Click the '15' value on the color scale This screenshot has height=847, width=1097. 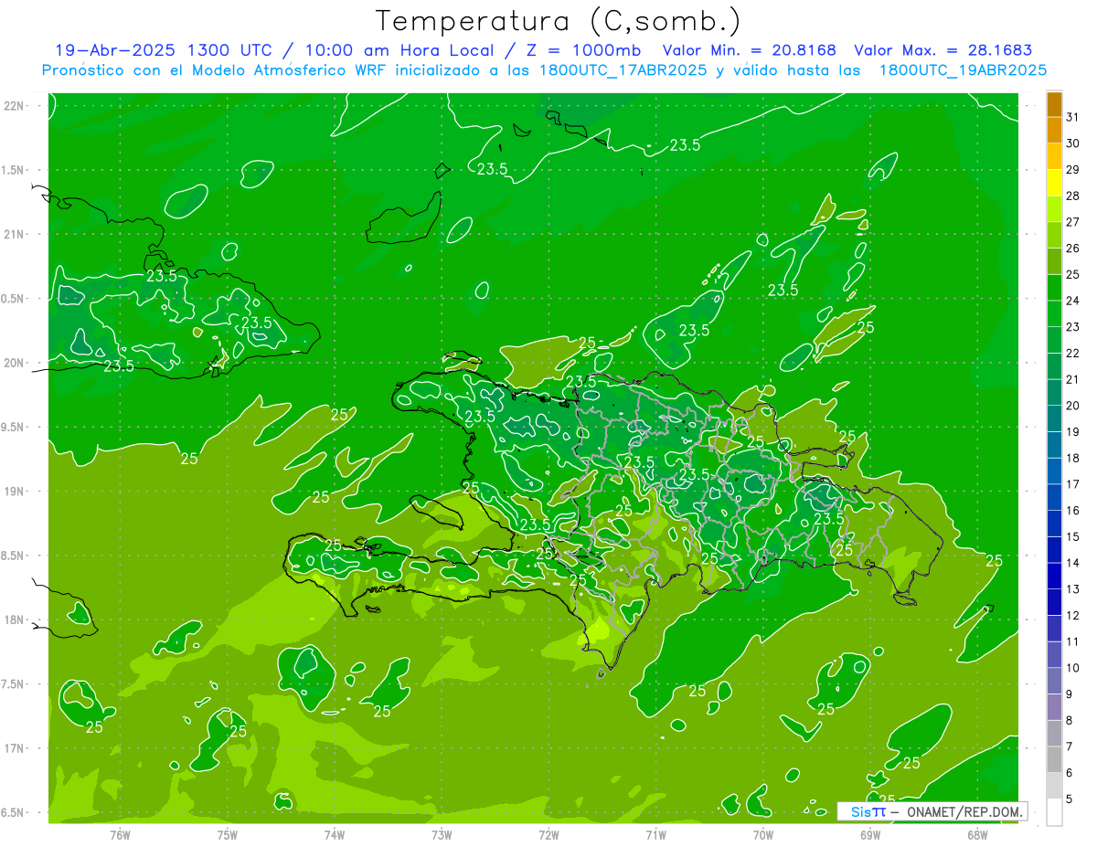click(1073, 536)
